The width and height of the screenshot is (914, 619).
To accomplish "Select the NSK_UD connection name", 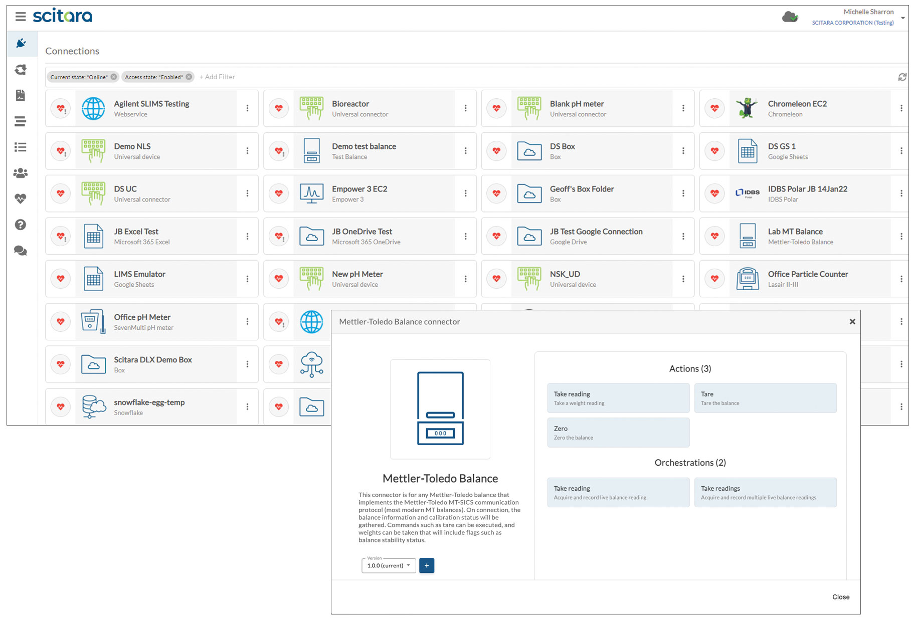I will click(x=565, y=274).
